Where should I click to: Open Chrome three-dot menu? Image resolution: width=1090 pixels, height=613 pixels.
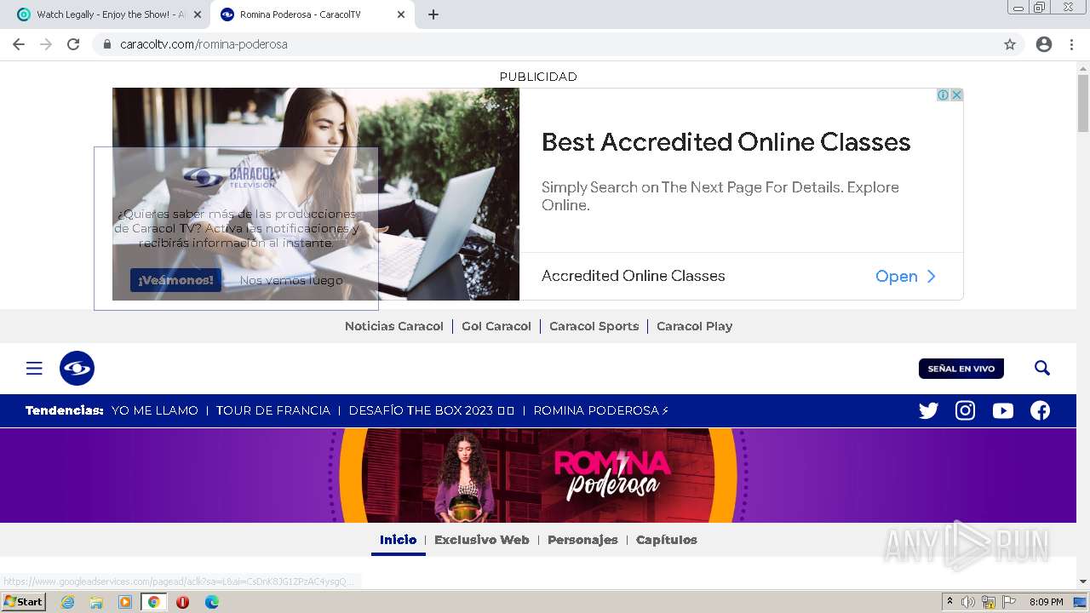click(x=1071, y=44)
